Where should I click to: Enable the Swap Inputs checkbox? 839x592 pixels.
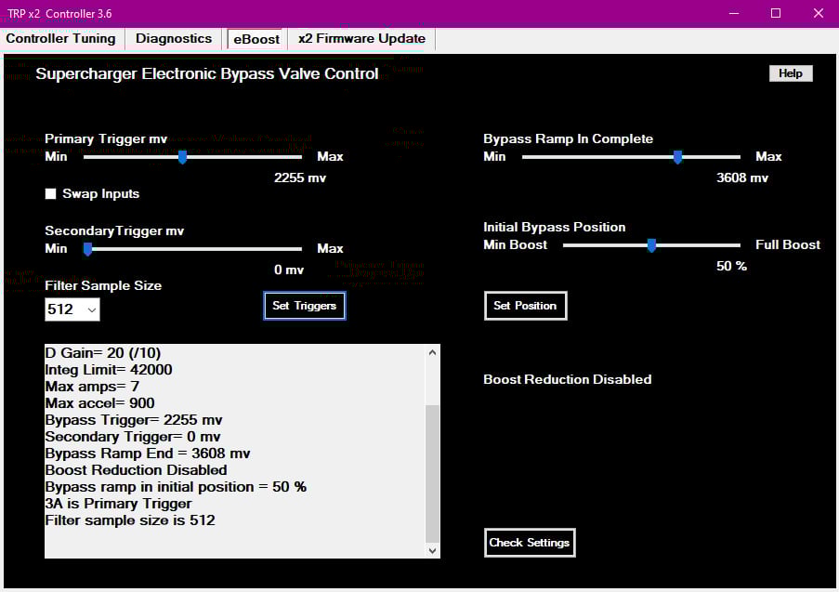pyautogui.click(x=50, y=193)
